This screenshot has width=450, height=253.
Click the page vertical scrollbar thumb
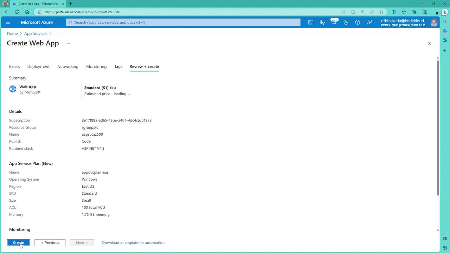pyautogui.click(x=438, y=128)
